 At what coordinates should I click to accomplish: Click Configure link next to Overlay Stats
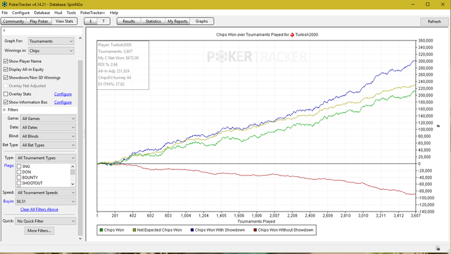pyautogui.click(x=62, y=94)
